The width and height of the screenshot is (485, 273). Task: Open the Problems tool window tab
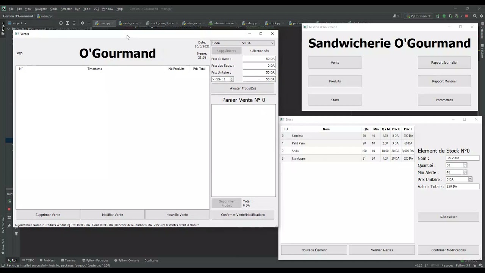click(x=47, y=260)
